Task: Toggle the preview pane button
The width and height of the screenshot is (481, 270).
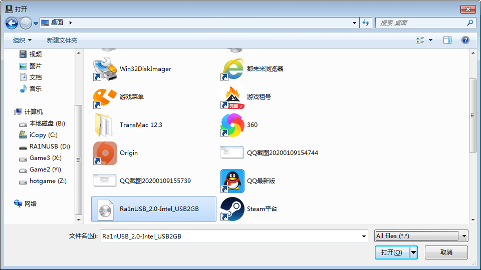Action: (447, 40)
